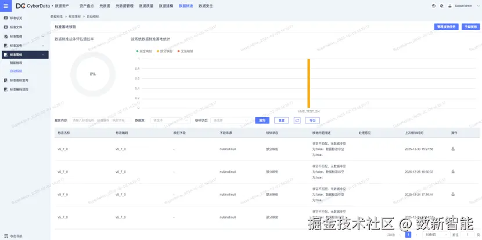Go to 数据标准 in breadcrumb

pos(56,16)
